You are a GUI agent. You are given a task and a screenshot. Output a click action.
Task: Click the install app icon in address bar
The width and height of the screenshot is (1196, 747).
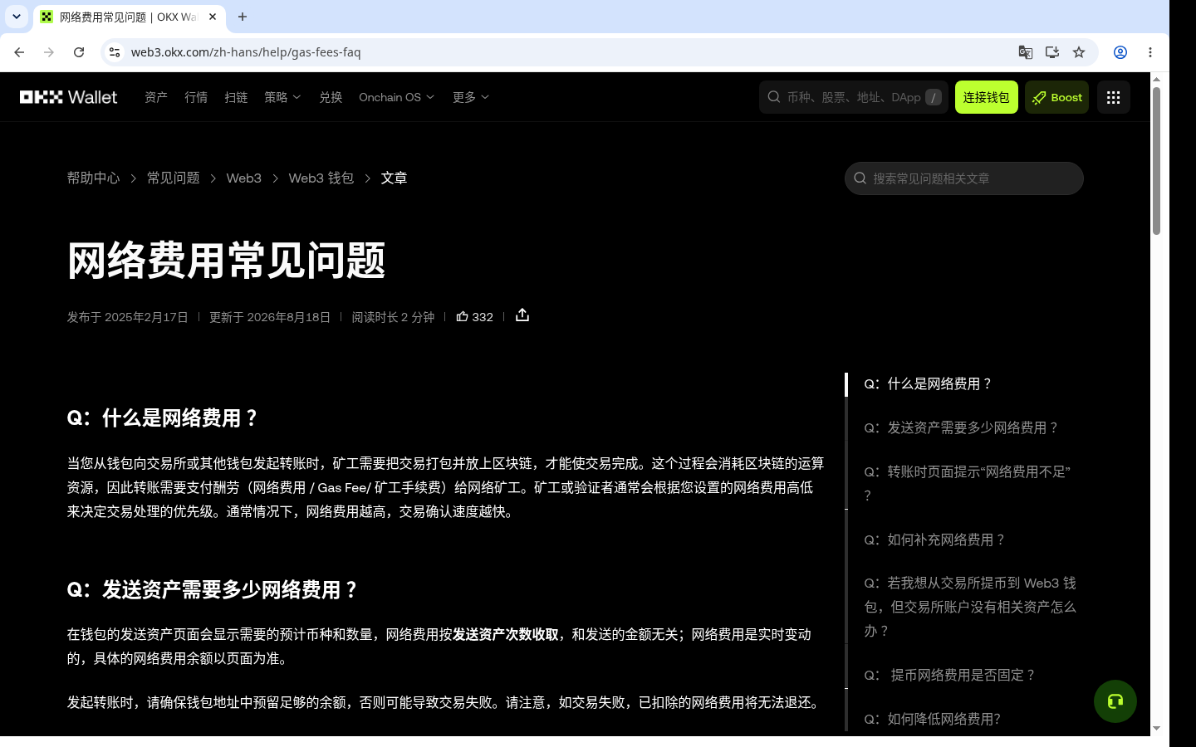tap(1052, 52)
